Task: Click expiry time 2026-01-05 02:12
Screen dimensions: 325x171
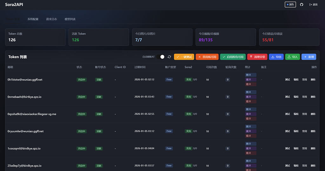Action: [144, 79]
